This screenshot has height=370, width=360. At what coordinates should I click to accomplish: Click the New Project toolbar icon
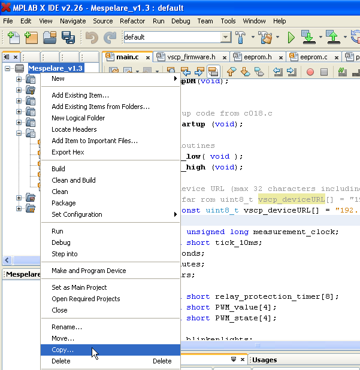(31, 37)
